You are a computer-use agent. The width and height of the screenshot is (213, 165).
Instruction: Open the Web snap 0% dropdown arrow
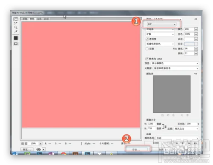196,49
